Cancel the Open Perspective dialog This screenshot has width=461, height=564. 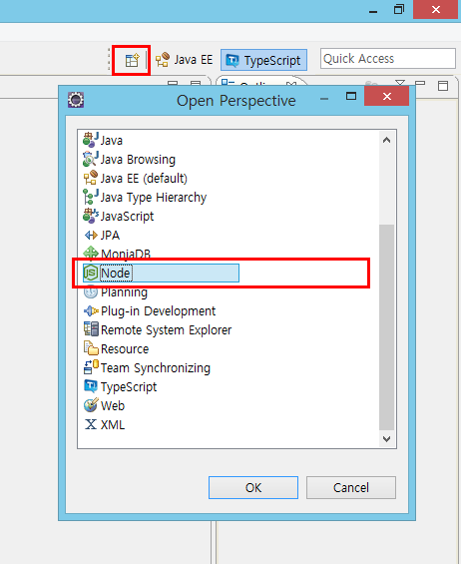coord(351,488)
